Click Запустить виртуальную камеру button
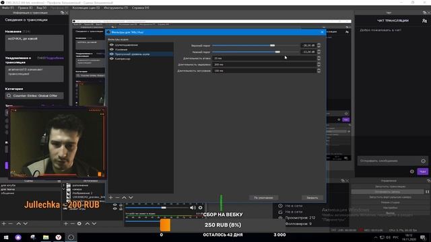 (390, 197)
